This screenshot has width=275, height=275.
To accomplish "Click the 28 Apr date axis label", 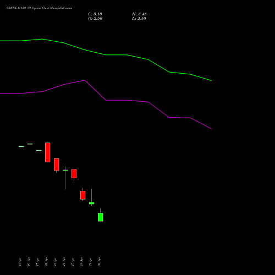I will (81, 262).
